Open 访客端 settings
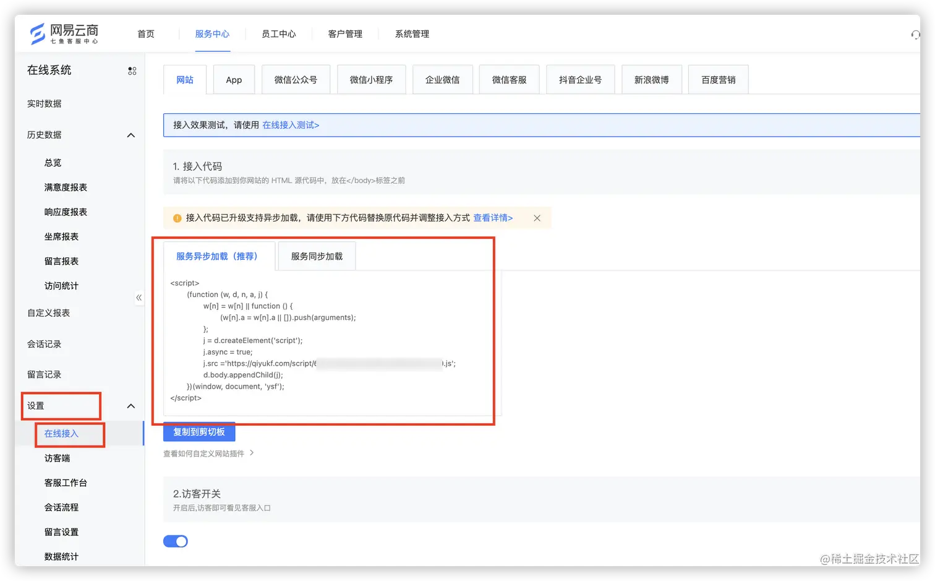935x581 pixels. (58, 458)
